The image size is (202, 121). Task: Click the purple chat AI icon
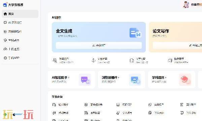pos(85,80)
